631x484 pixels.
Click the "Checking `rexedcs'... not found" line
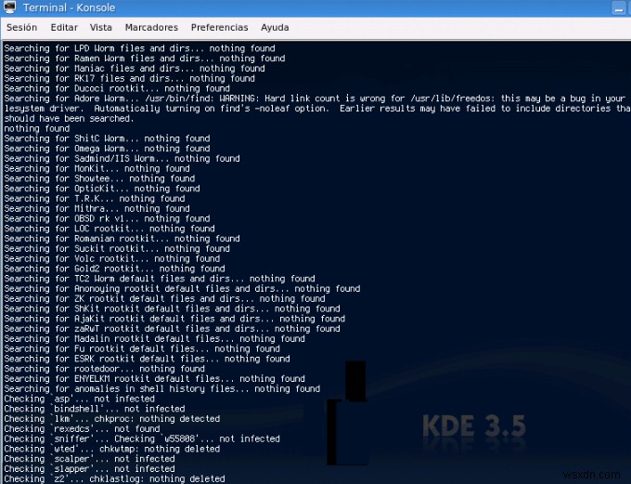[82, 429]
